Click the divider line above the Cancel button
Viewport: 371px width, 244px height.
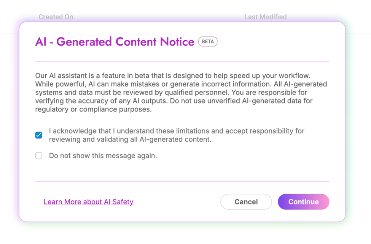coord(182,182)
